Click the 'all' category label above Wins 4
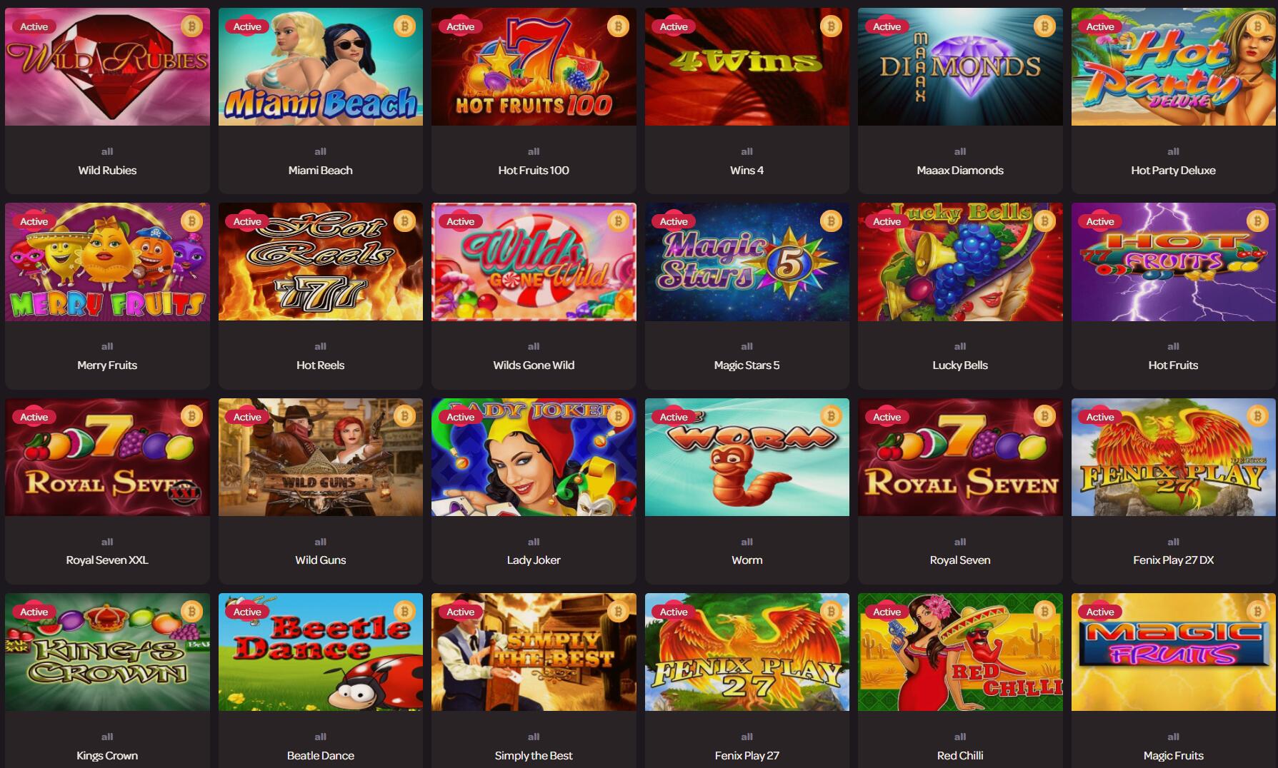Image resolution: width=1278 pixels, height=768 pixels. coord(747,151)
